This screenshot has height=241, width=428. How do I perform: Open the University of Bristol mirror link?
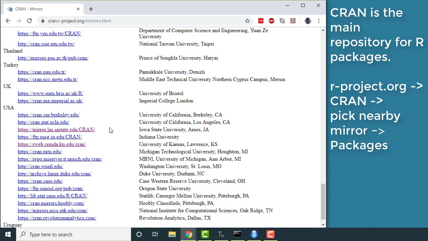pos(50,93)
